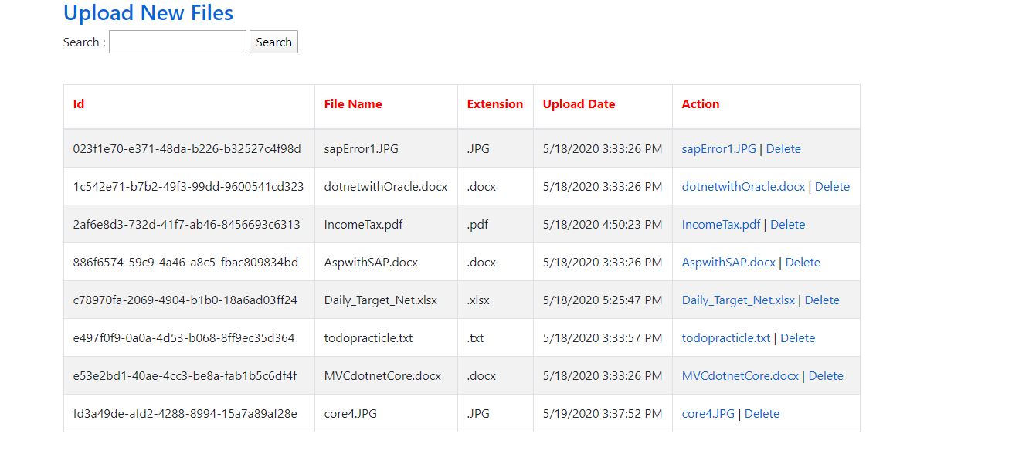The width and height of the screenshot is (1012, 451).
Task: Open the AspwithSAP.docx action link
Action: [728, 262]
